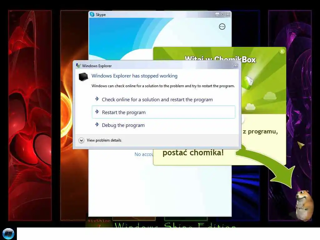Click the arrow beside Debug the program
This screenshot has width=320, height=240.
tap(97, 124)
